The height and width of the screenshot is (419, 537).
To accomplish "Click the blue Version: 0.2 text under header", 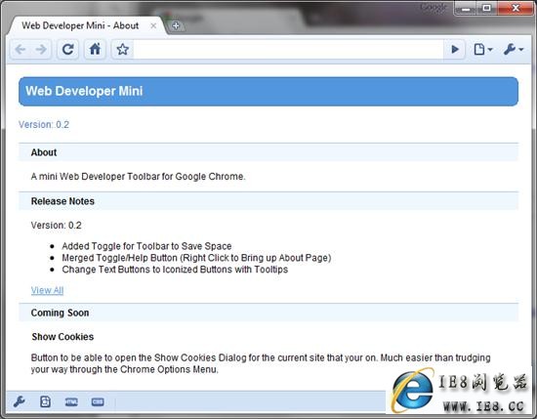I will 44,124.
